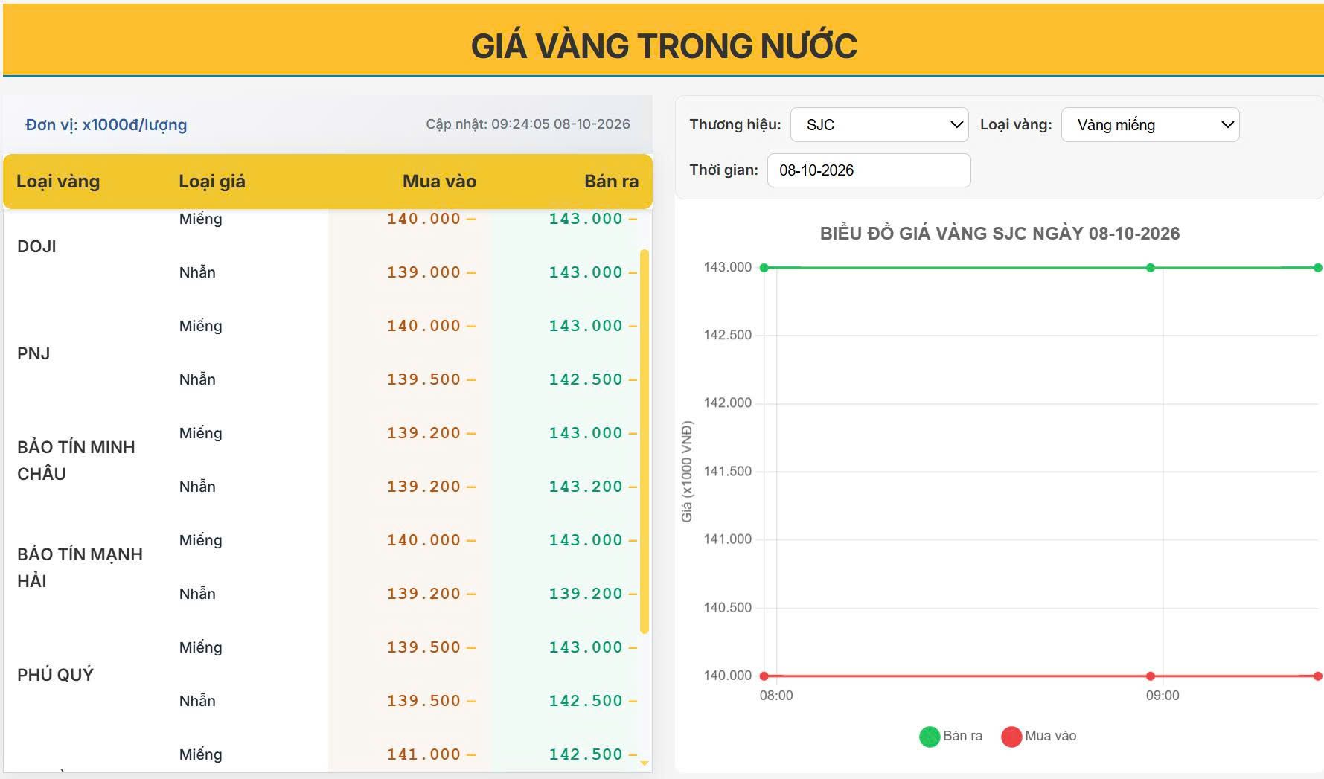Click PNJ Nhẫn buy price 139.500
The image size is (1324, 779).
click(423, 379)
